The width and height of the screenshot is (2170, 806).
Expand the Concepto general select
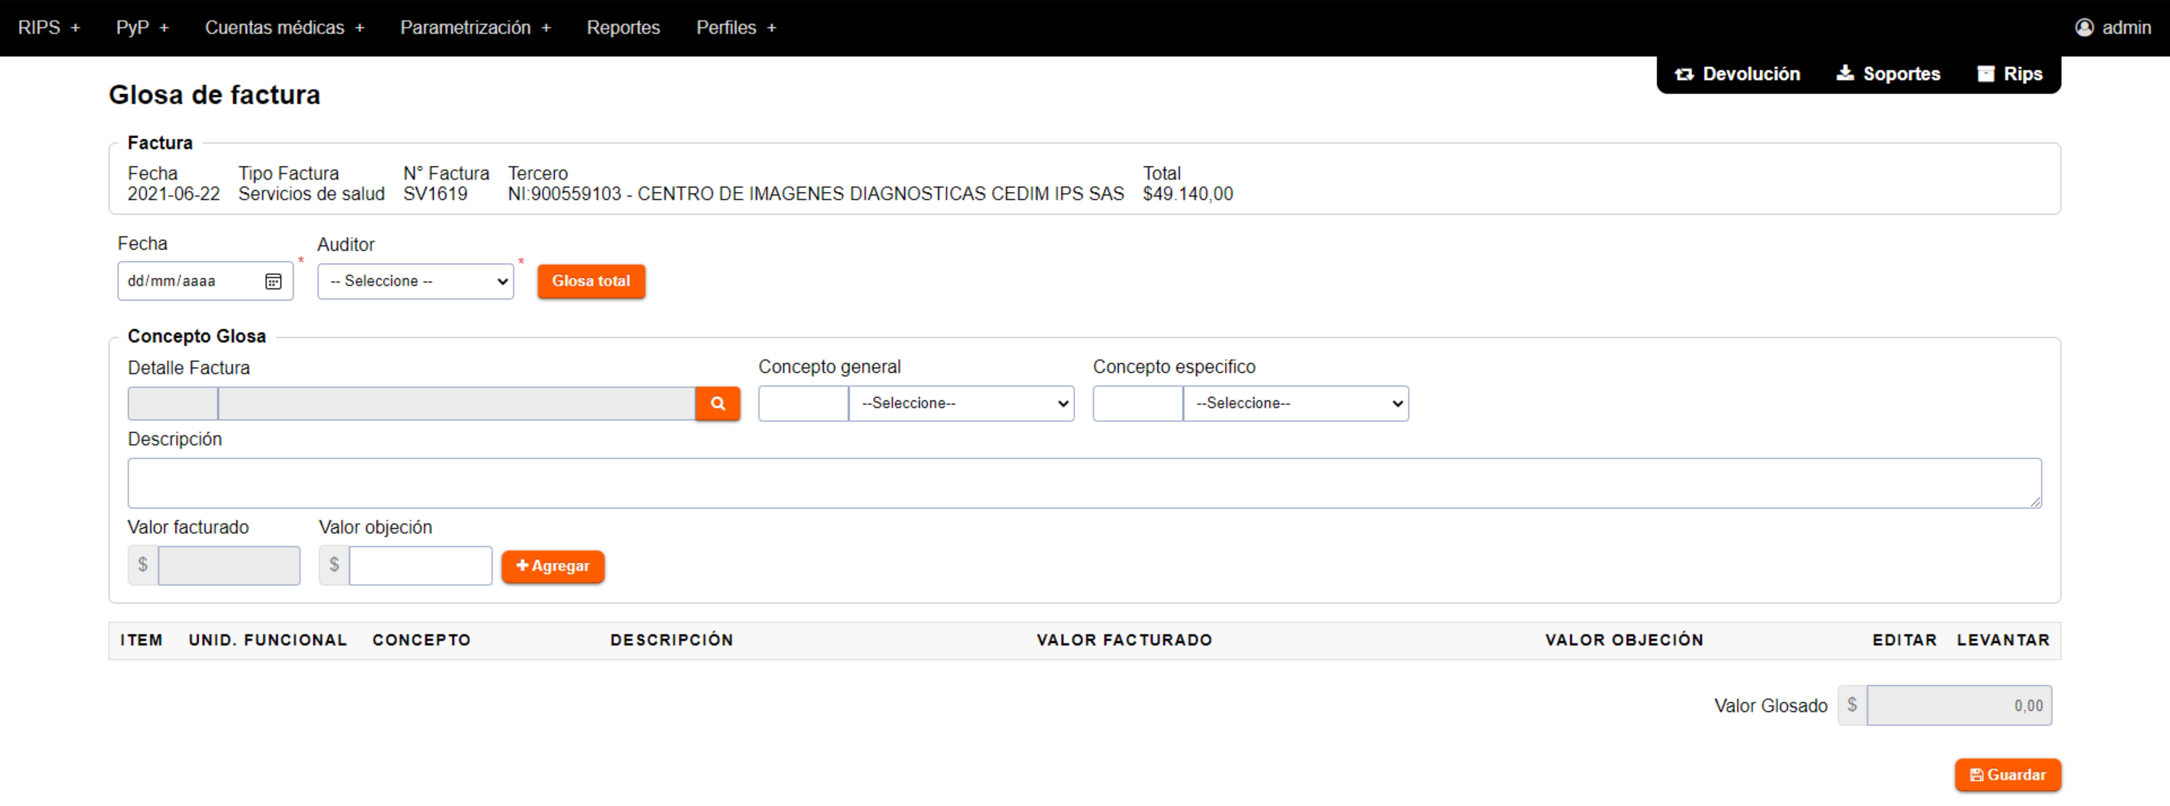[961, 404]
